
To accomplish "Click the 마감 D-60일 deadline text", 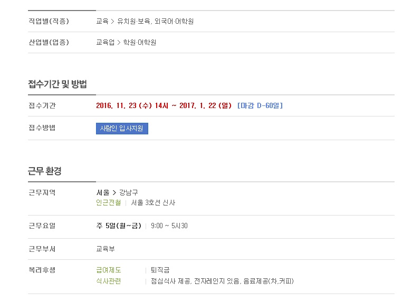I will (x=260, y=105).
